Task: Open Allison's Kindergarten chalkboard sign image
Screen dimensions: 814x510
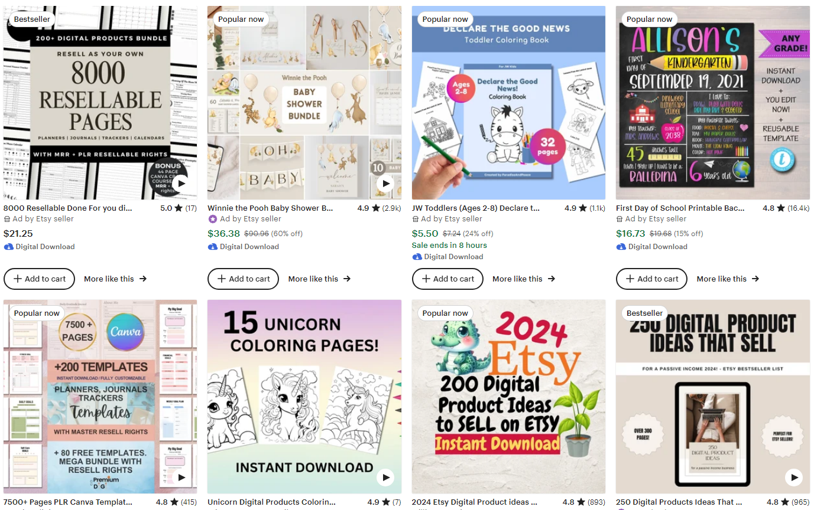Action: (713, 103)
